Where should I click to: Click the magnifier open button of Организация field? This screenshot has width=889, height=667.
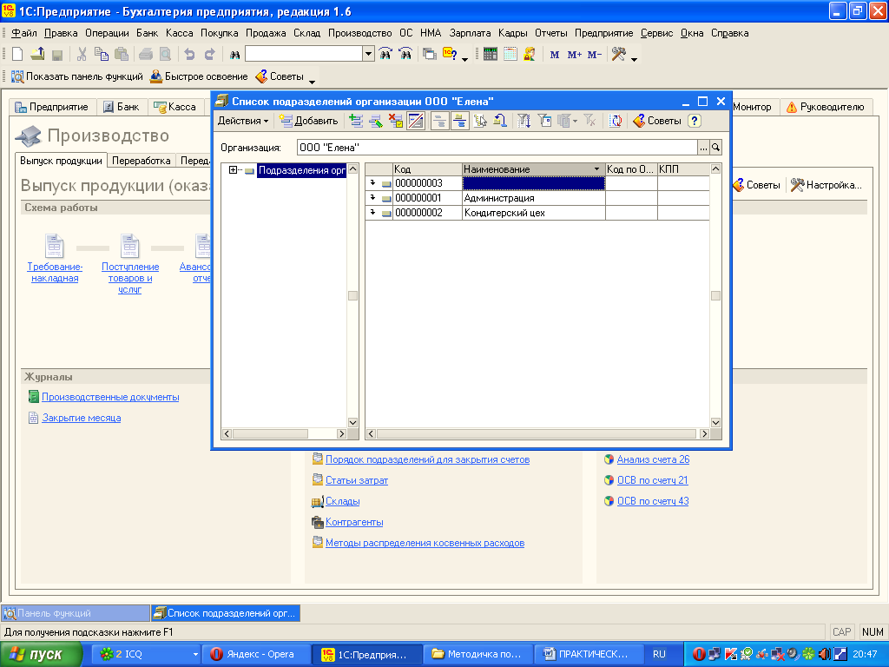(715, 148)
